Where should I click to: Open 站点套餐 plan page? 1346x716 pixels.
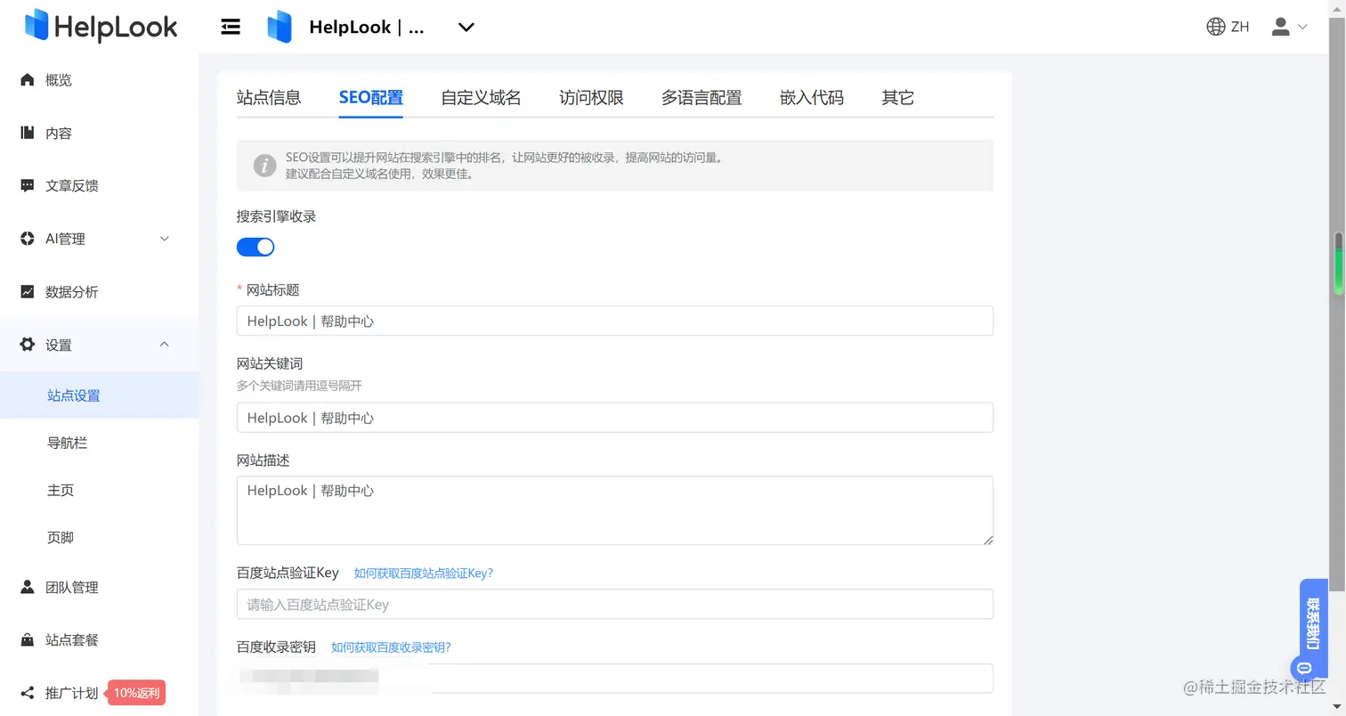click(x=72, y=639)
